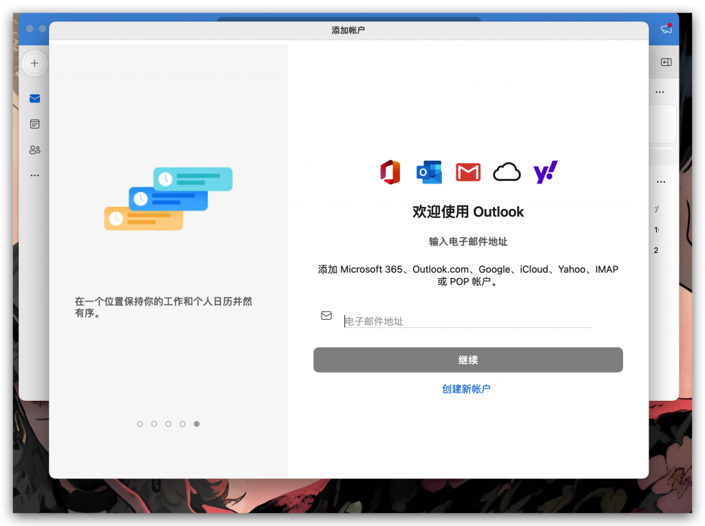Focus the 电子邮件地址 email input field
The width and height of the screenshot is (705, 526).
click(x=467, y=321)
